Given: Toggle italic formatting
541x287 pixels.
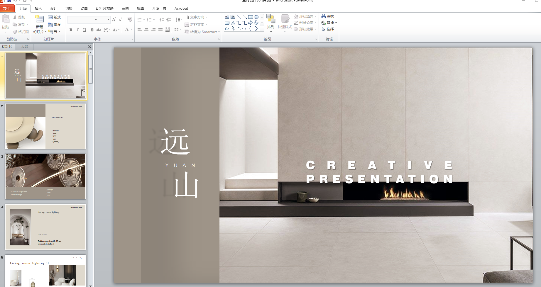Looking at the screenshot, I should tap(77, 30).
